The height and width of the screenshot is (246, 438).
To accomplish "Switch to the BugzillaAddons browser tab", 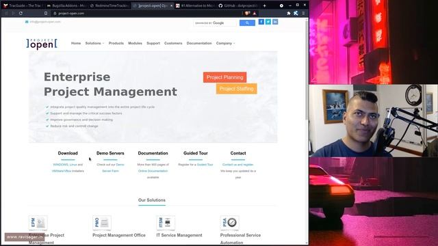I will click(x=66, y=5).
